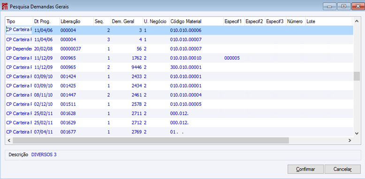The width and height of the screenshot is (365, 179).
Task: Click the Confirmar button
Action: click(x=305, y=169)
